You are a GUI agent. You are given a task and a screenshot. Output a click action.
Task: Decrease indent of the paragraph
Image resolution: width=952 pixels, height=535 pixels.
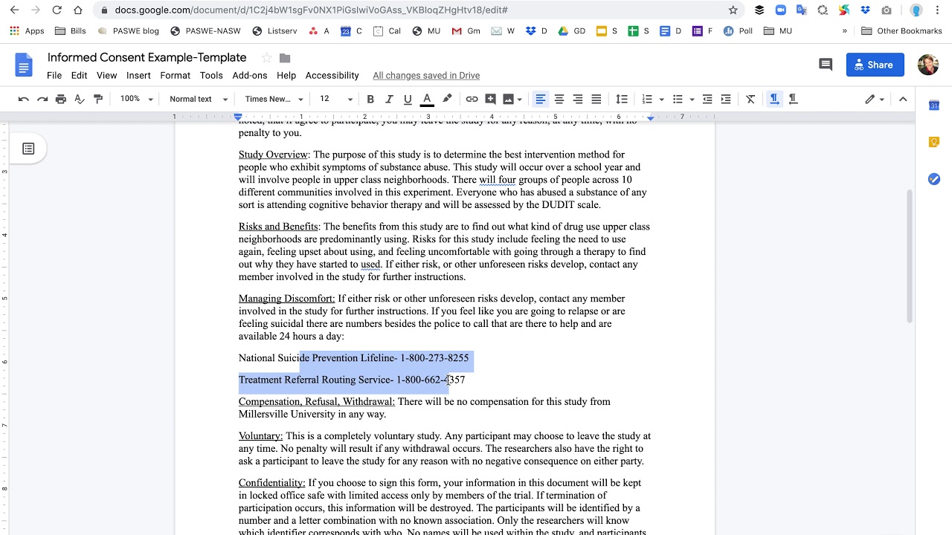pos(707,99)
